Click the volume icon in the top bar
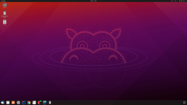The height and width of the screenshot is (105, 187). click(182, 1)
